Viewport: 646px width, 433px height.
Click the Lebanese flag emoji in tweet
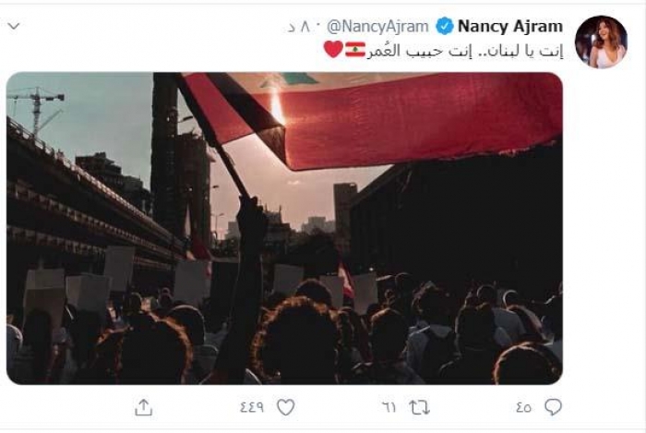[355, 49]
